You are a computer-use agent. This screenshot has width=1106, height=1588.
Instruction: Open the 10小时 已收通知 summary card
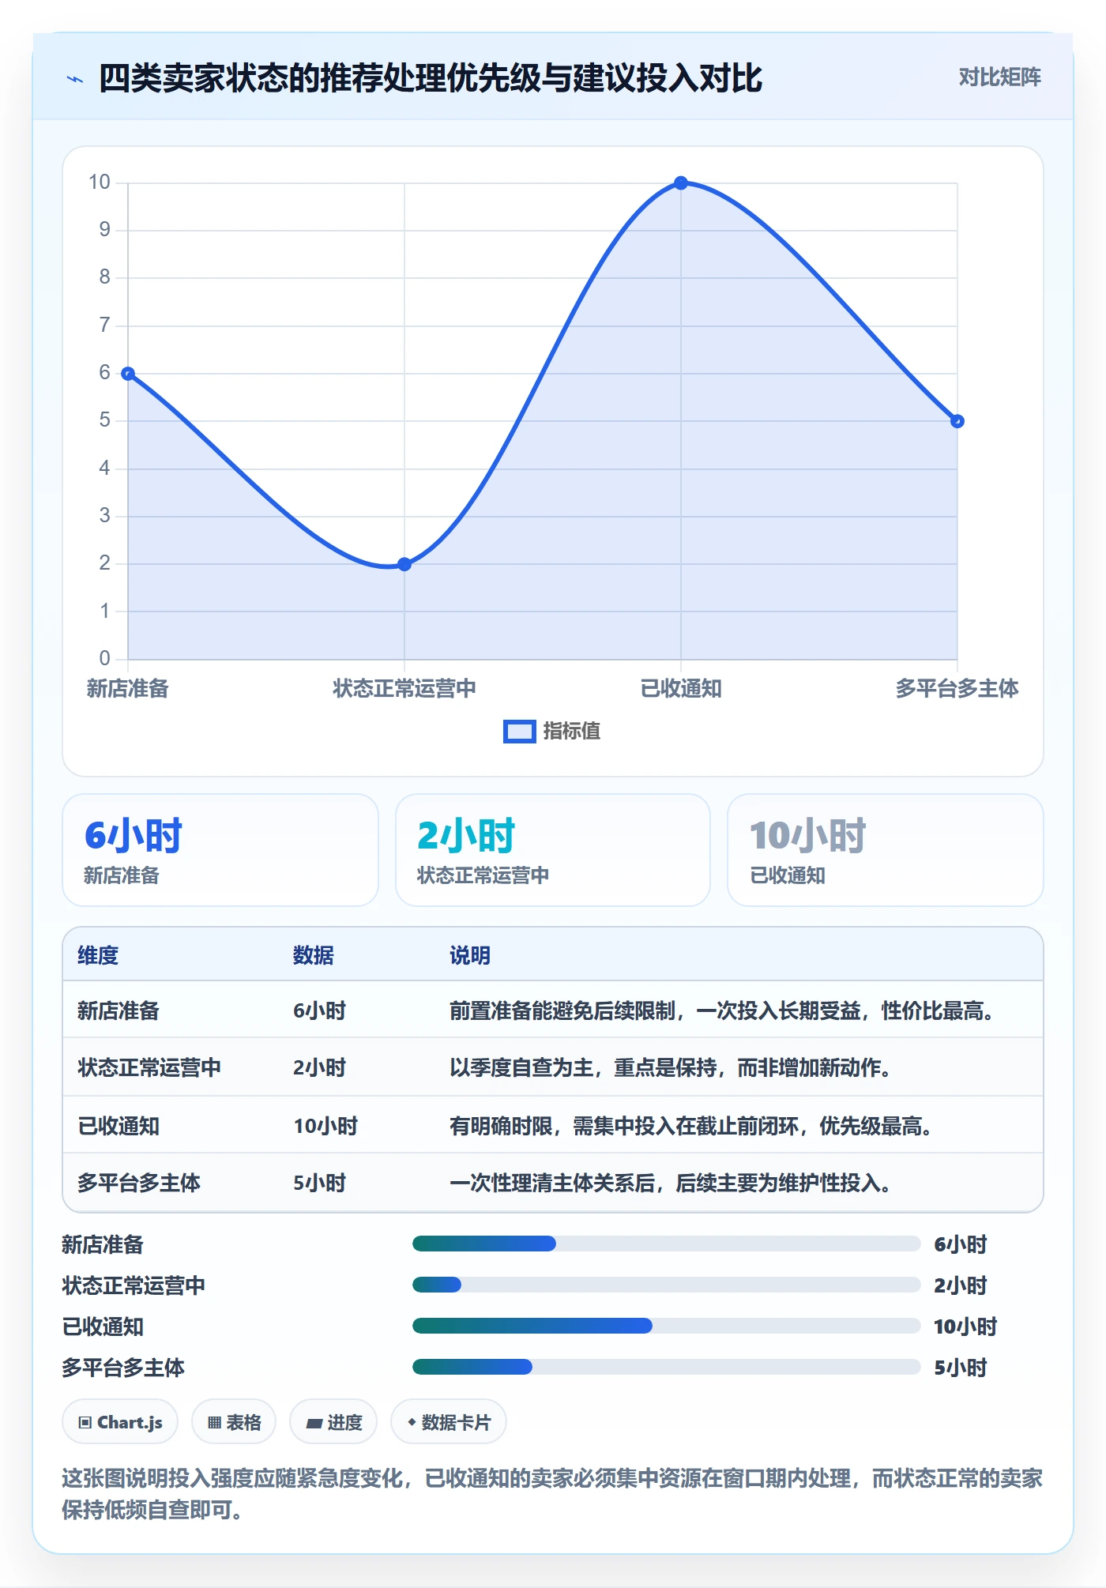[x=886, y=850]
